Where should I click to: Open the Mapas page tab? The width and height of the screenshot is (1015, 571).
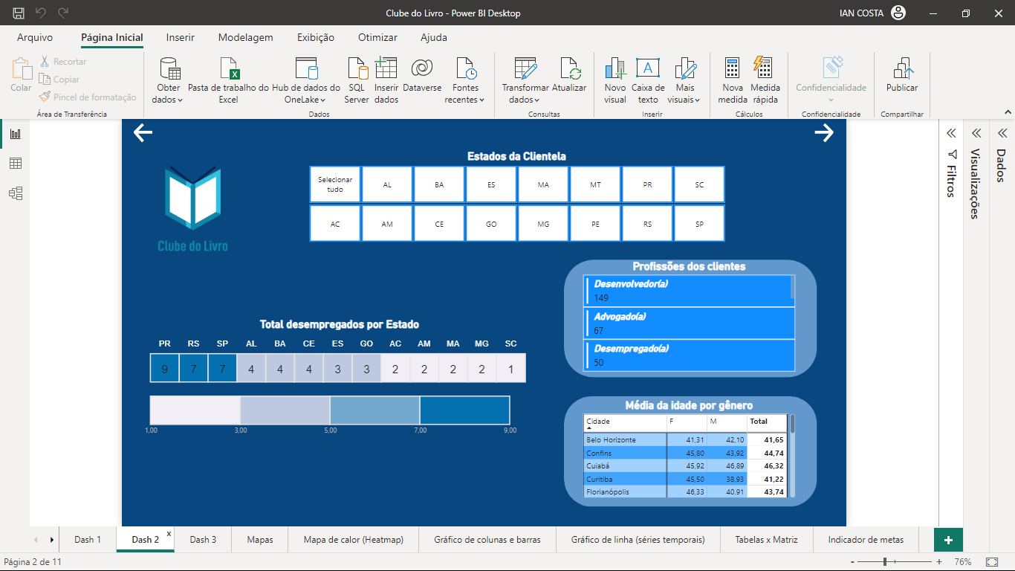point(260,540)
